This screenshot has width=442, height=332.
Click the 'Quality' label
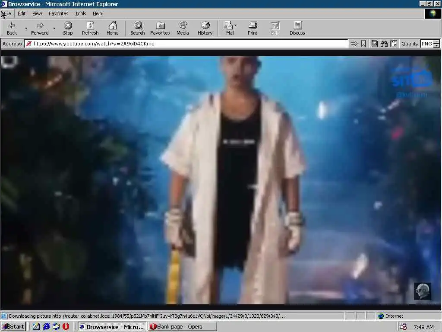coord(410,44)
